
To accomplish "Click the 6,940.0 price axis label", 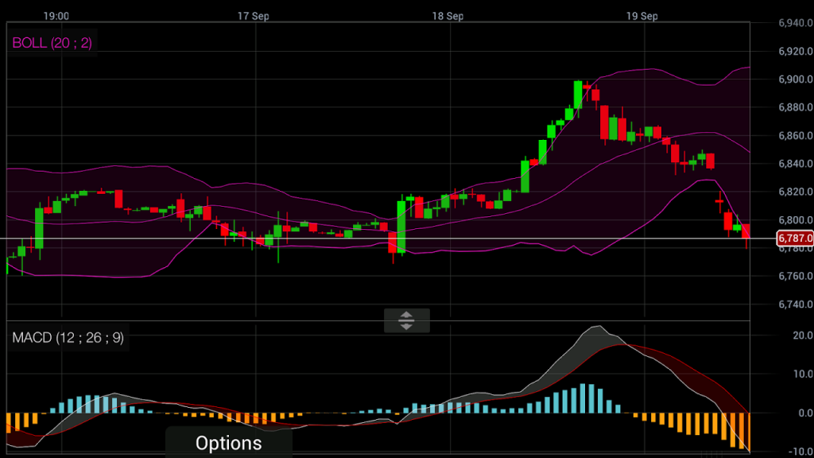I will click(795, 23).
